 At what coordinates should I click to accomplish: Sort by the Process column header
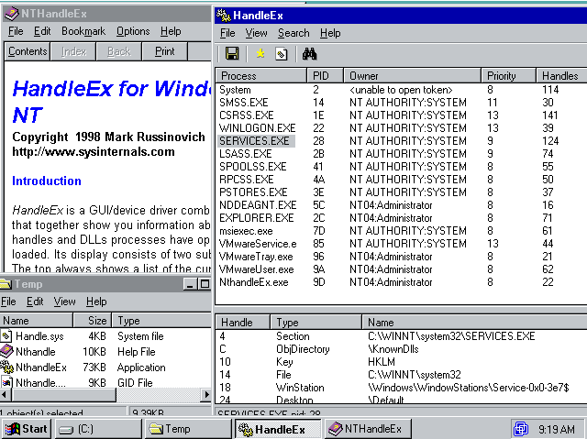point(260,75)
